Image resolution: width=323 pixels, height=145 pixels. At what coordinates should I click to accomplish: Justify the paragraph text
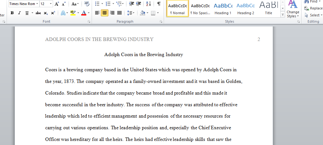coord(119,13)
